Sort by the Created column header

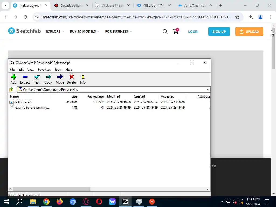point(146,96)
